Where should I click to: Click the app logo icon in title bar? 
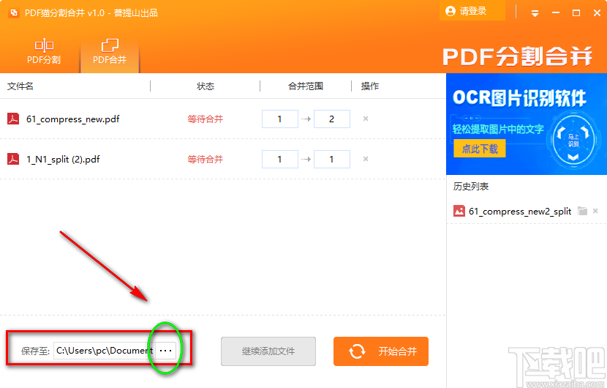click(14, 12)
